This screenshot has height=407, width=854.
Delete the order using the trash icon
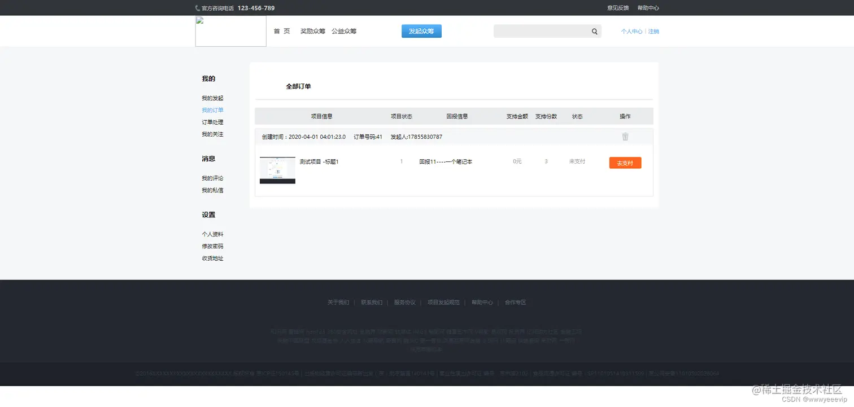point(624,135)
